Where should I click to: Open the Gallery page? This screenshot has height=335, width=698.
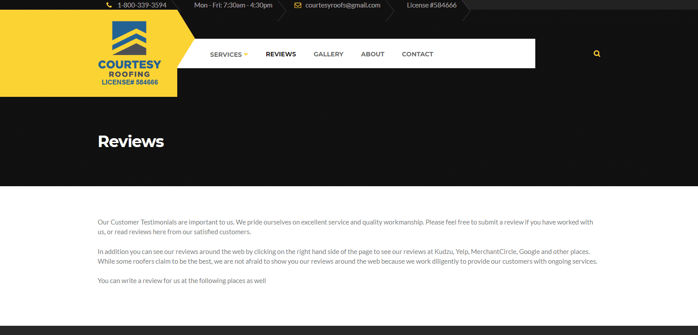point(328,54)
